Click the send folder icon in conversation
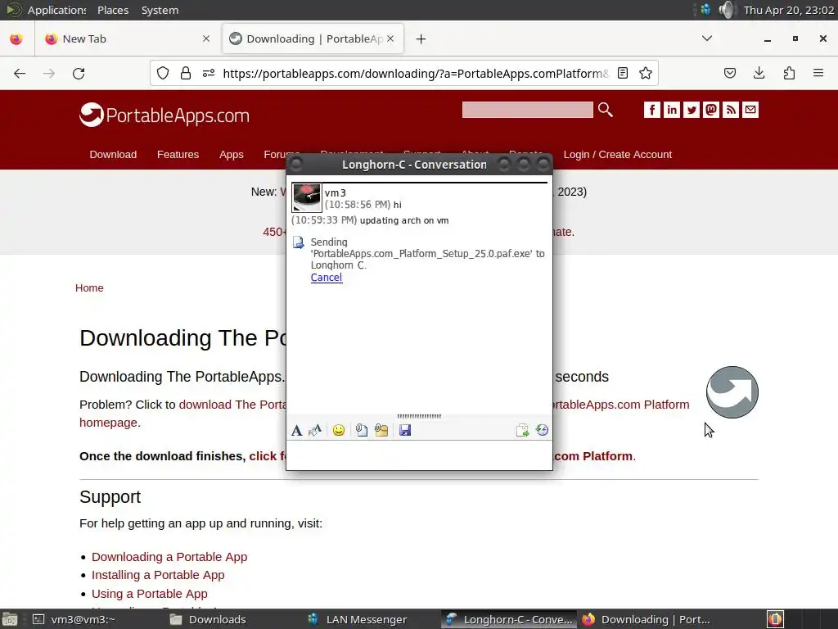The image size is (838, 629). 381,431
